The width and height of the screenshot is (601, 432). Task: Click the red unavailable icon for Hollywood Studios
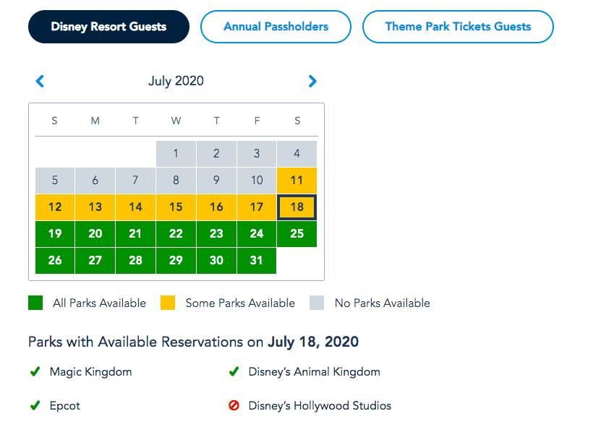pyautogui.click(x=234, y=406)
